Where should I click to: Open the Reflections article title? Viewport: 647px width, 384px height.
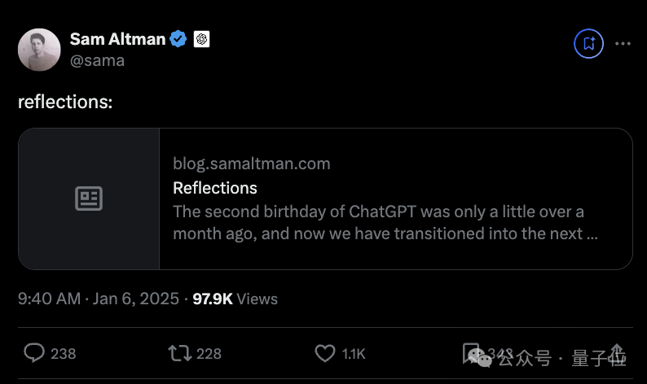click(x=215, y=188)
